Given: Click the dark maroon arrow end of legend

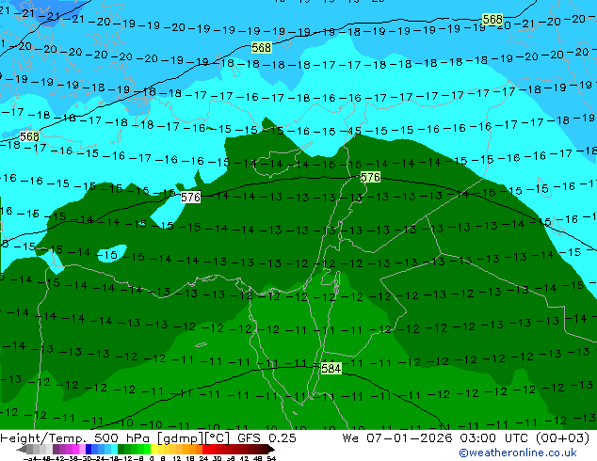Looking at the screenshot, I should [271, 449].
